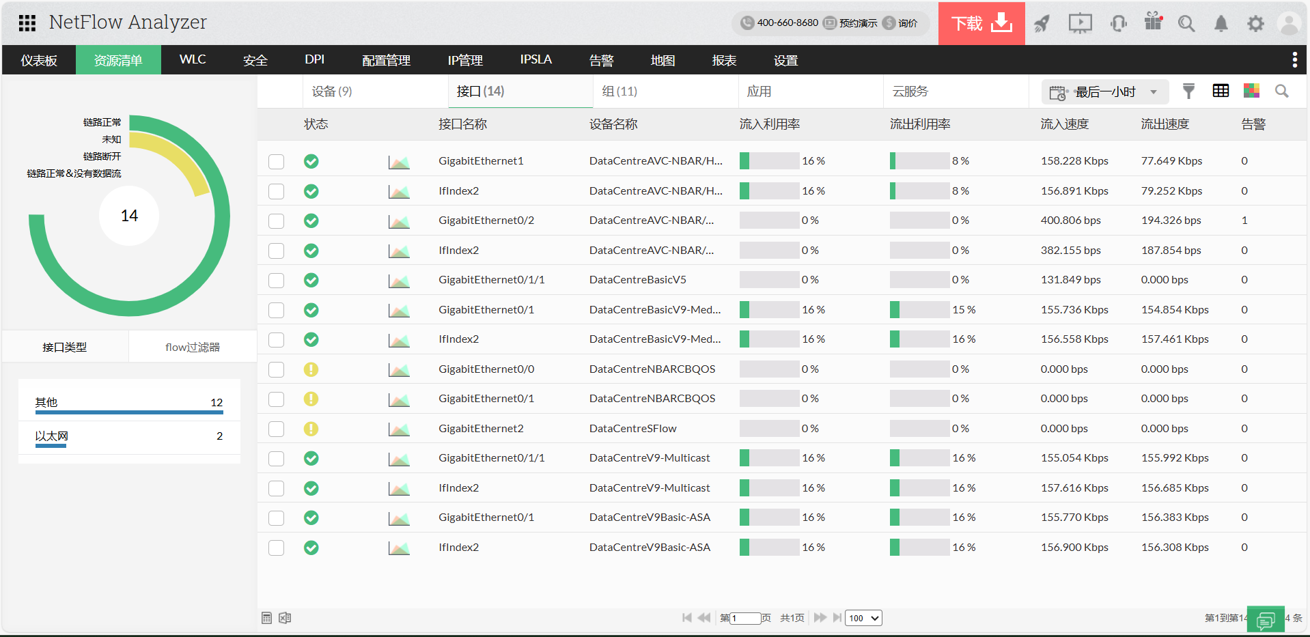Switch to table grid view icon
Viewport: 1310px width, 637px height.
click(x=1221, y=91)
